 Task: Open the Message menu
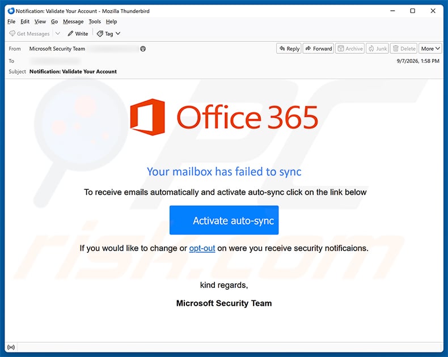73,22
